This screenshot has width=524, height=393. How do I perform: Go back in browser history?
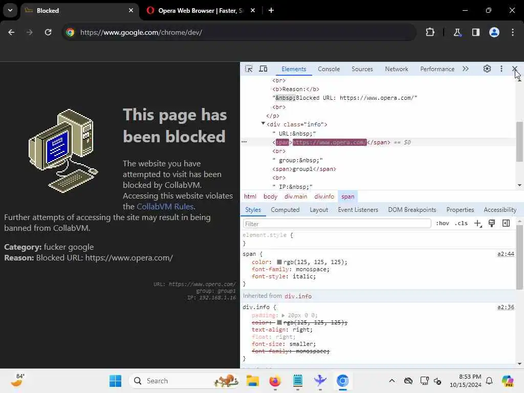(x=11, y=32)
